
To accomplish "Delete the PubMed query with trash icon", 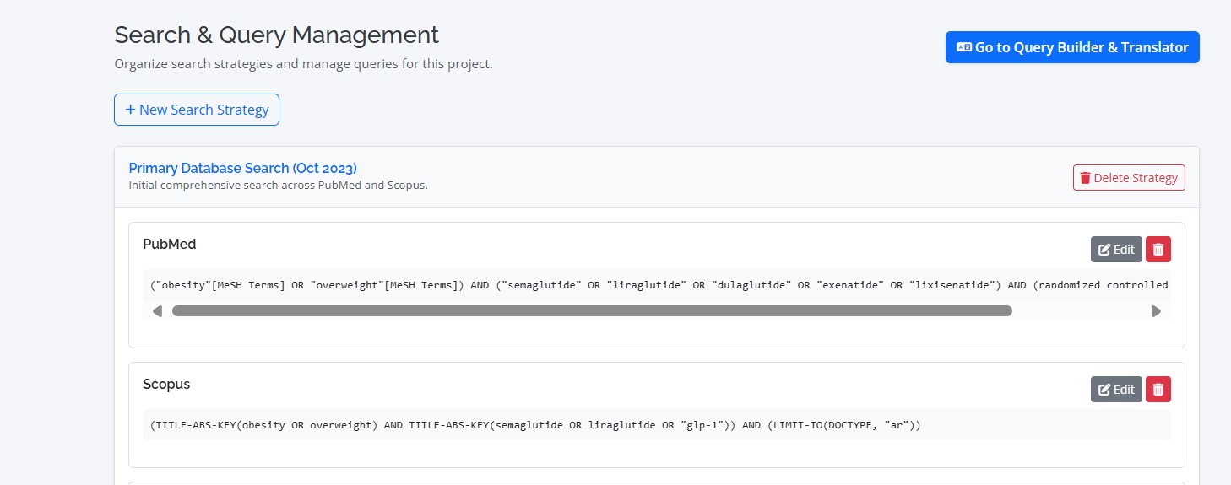I will 1158,250.
